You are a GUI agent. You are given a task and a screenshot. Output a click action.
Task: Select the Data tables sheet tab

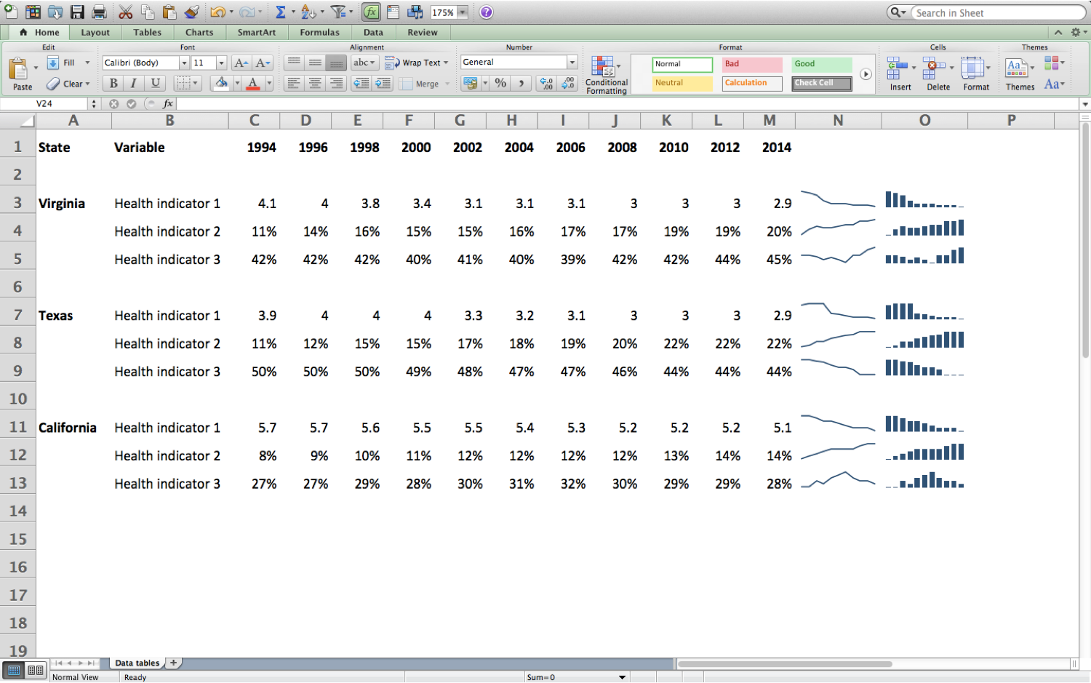point(137,663)
